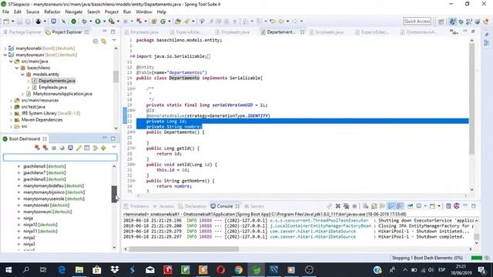Click the green Boot Dashboard toolbar icon
493x277 pixels.
[74, 22]
